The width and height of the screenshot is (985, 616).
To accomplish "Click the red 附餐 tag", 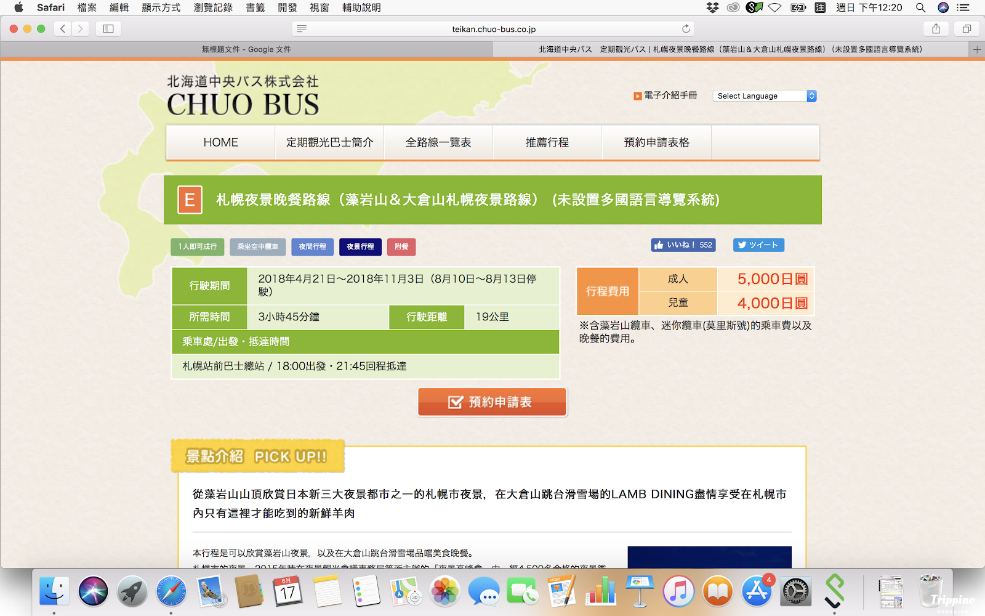I will click(401, 247).
